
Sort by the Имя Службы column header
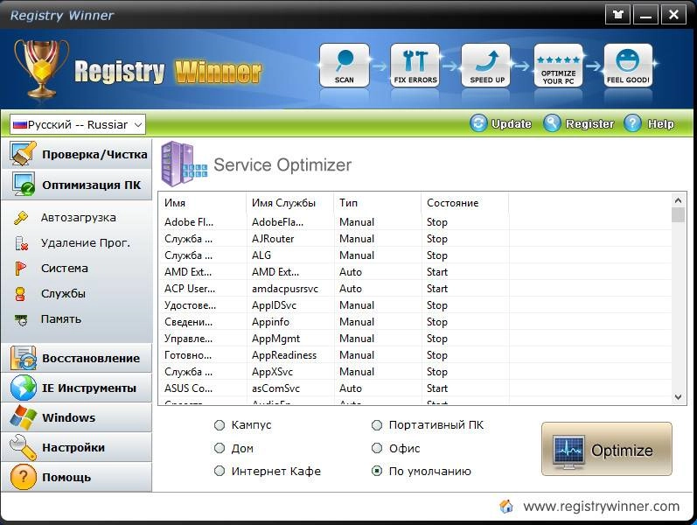click(289, 203)
